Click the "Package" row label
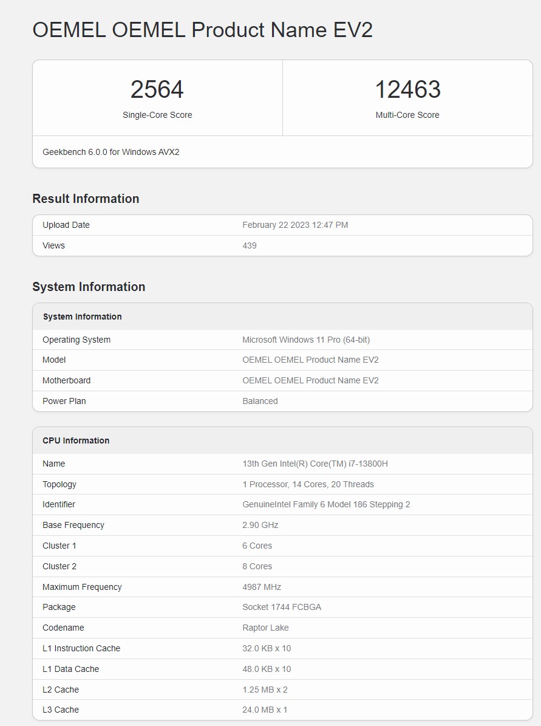 point(59,607)
